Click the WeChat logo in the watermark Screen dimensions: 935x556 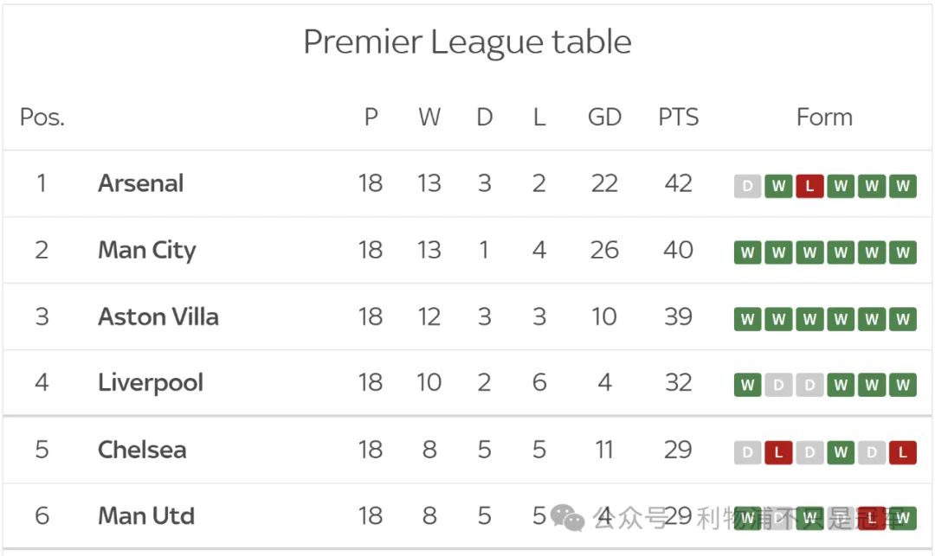coord(568,518)
